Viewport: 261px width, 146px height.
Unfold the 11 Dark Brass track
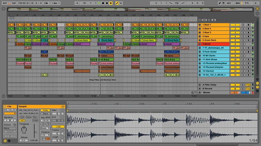pyautogui.click(x=200, y=60)
